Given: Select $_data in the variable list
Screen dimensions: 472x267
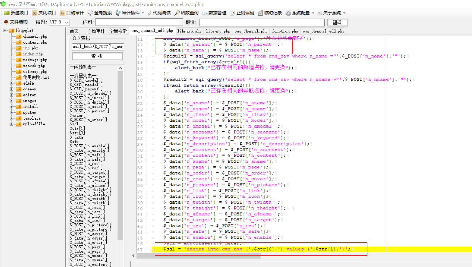Looking at the screenshot, I should (76, 137).
